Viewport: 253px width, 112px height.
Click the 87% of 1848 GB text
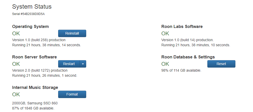tap(33, 108)
